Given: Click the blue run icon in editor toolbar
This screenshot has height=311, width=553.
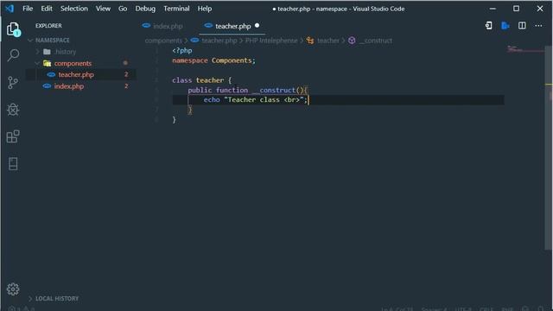Looking at the screenshot, I should (505, 25).
